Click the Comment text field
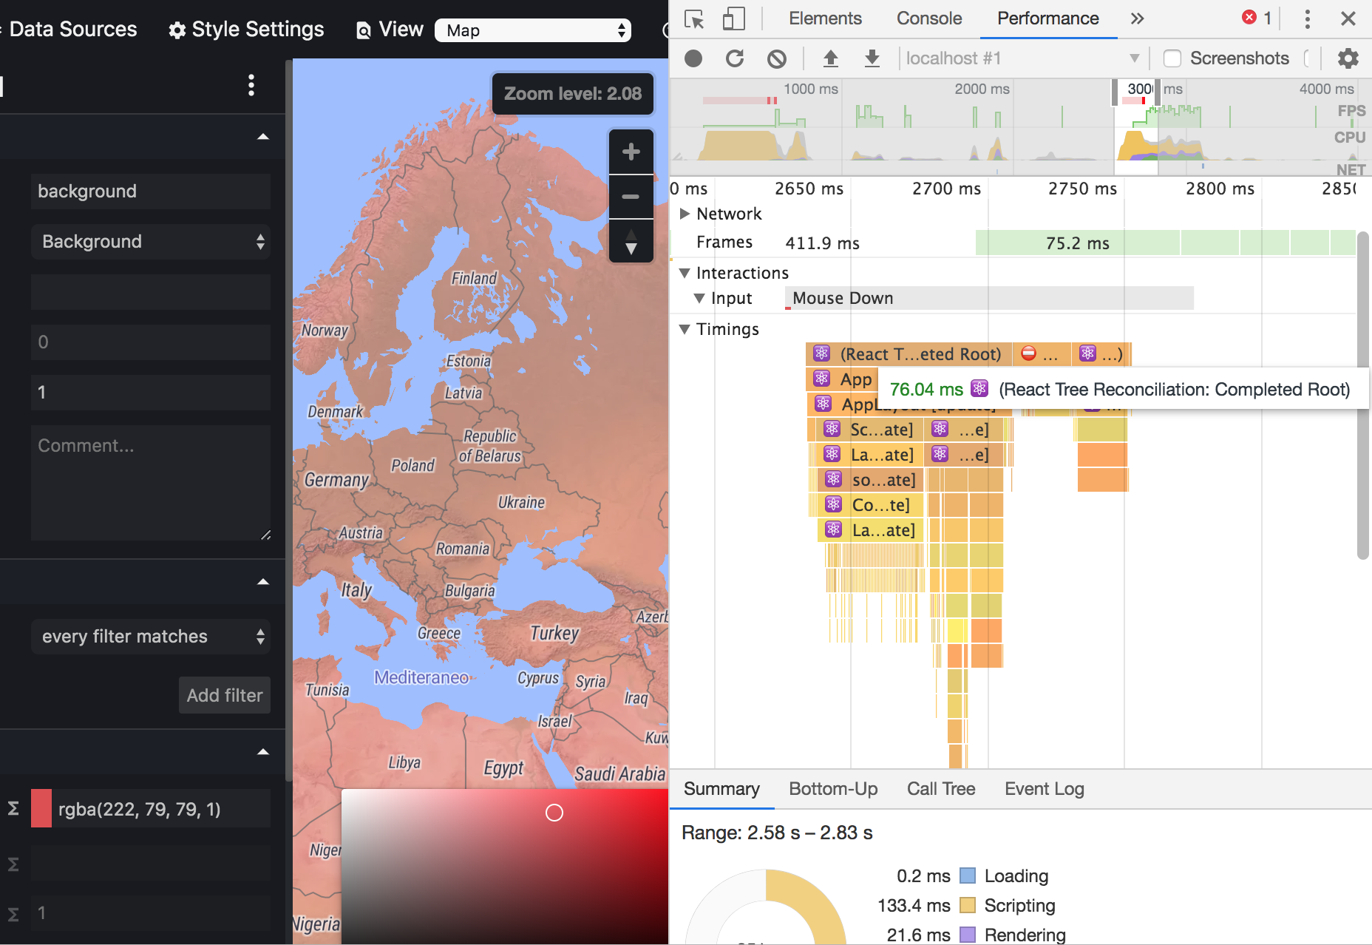This screenshot has width=1372, height=945. coord(151,482)
